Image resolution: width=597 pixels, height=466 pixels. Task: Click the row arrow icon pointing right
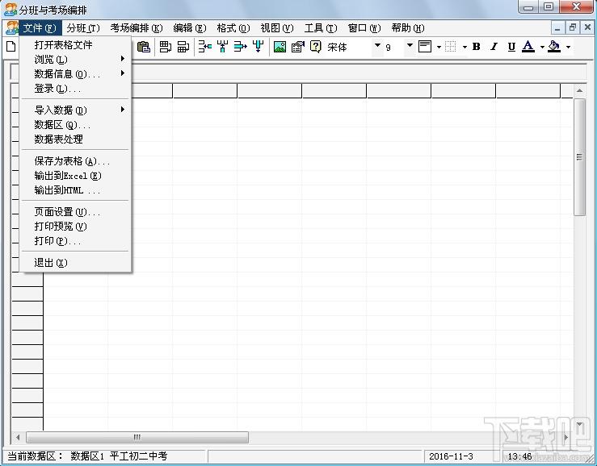pos(240,47)
